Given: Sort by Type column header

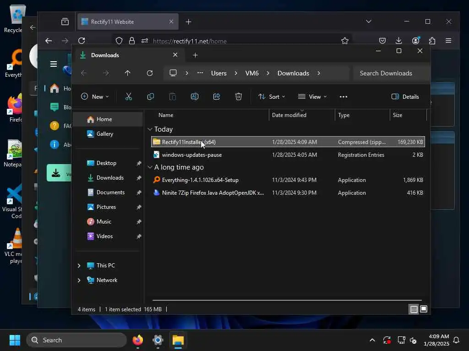Looking at the screenshot, I should coord(362,115).
